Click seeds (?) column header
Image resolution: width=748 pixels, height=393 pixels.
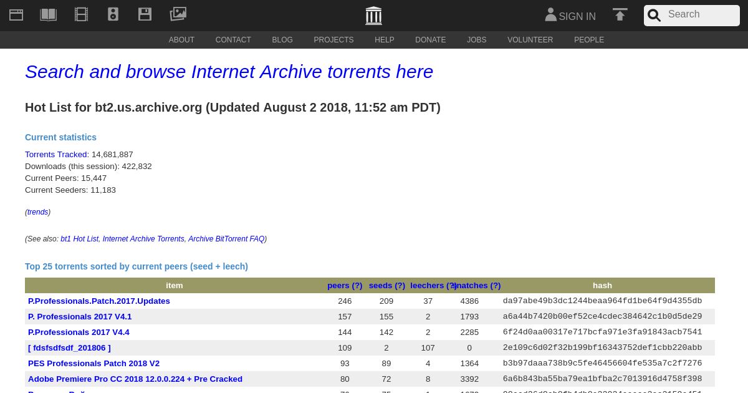[386, 286]
